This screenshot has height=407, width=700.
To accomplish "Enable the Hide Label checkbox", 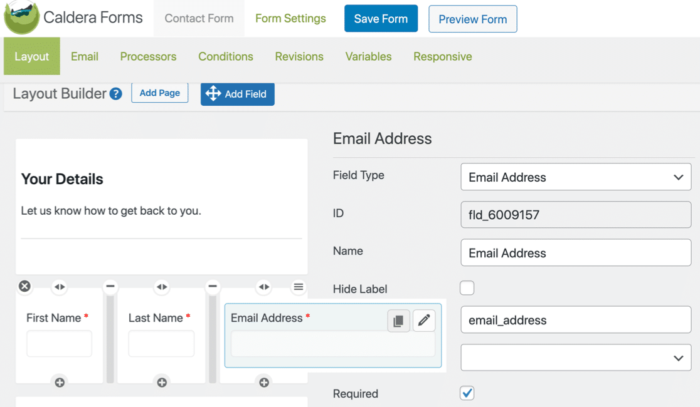I will 467,288.
